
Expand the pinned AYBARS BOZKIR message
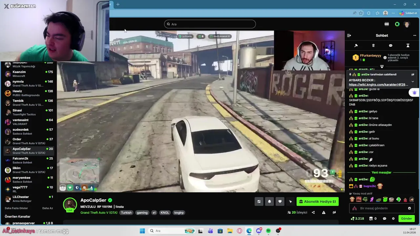coord(413,81)
